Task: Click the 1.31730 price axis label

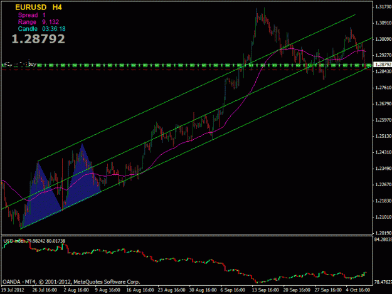Action: pos(383,7)
